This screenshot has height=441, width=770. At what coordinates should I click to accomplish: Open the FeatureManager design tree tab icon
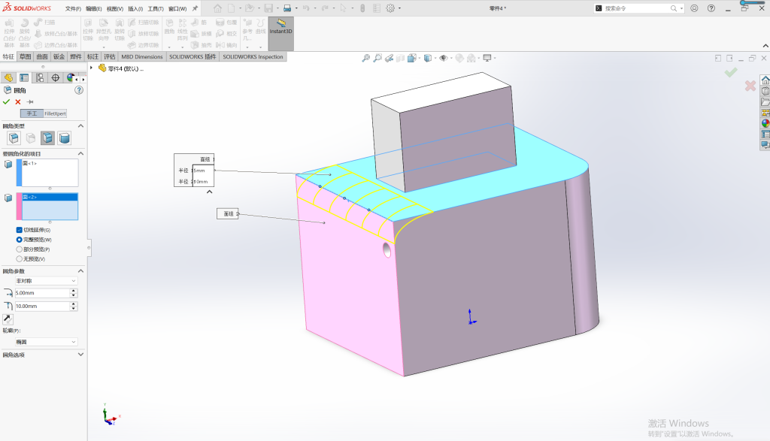8,77
